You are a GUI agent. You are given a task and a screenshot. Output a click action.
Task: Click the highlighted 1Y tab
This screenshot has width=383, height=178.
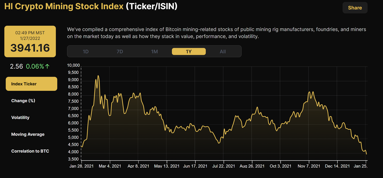[x=189, y=51]
